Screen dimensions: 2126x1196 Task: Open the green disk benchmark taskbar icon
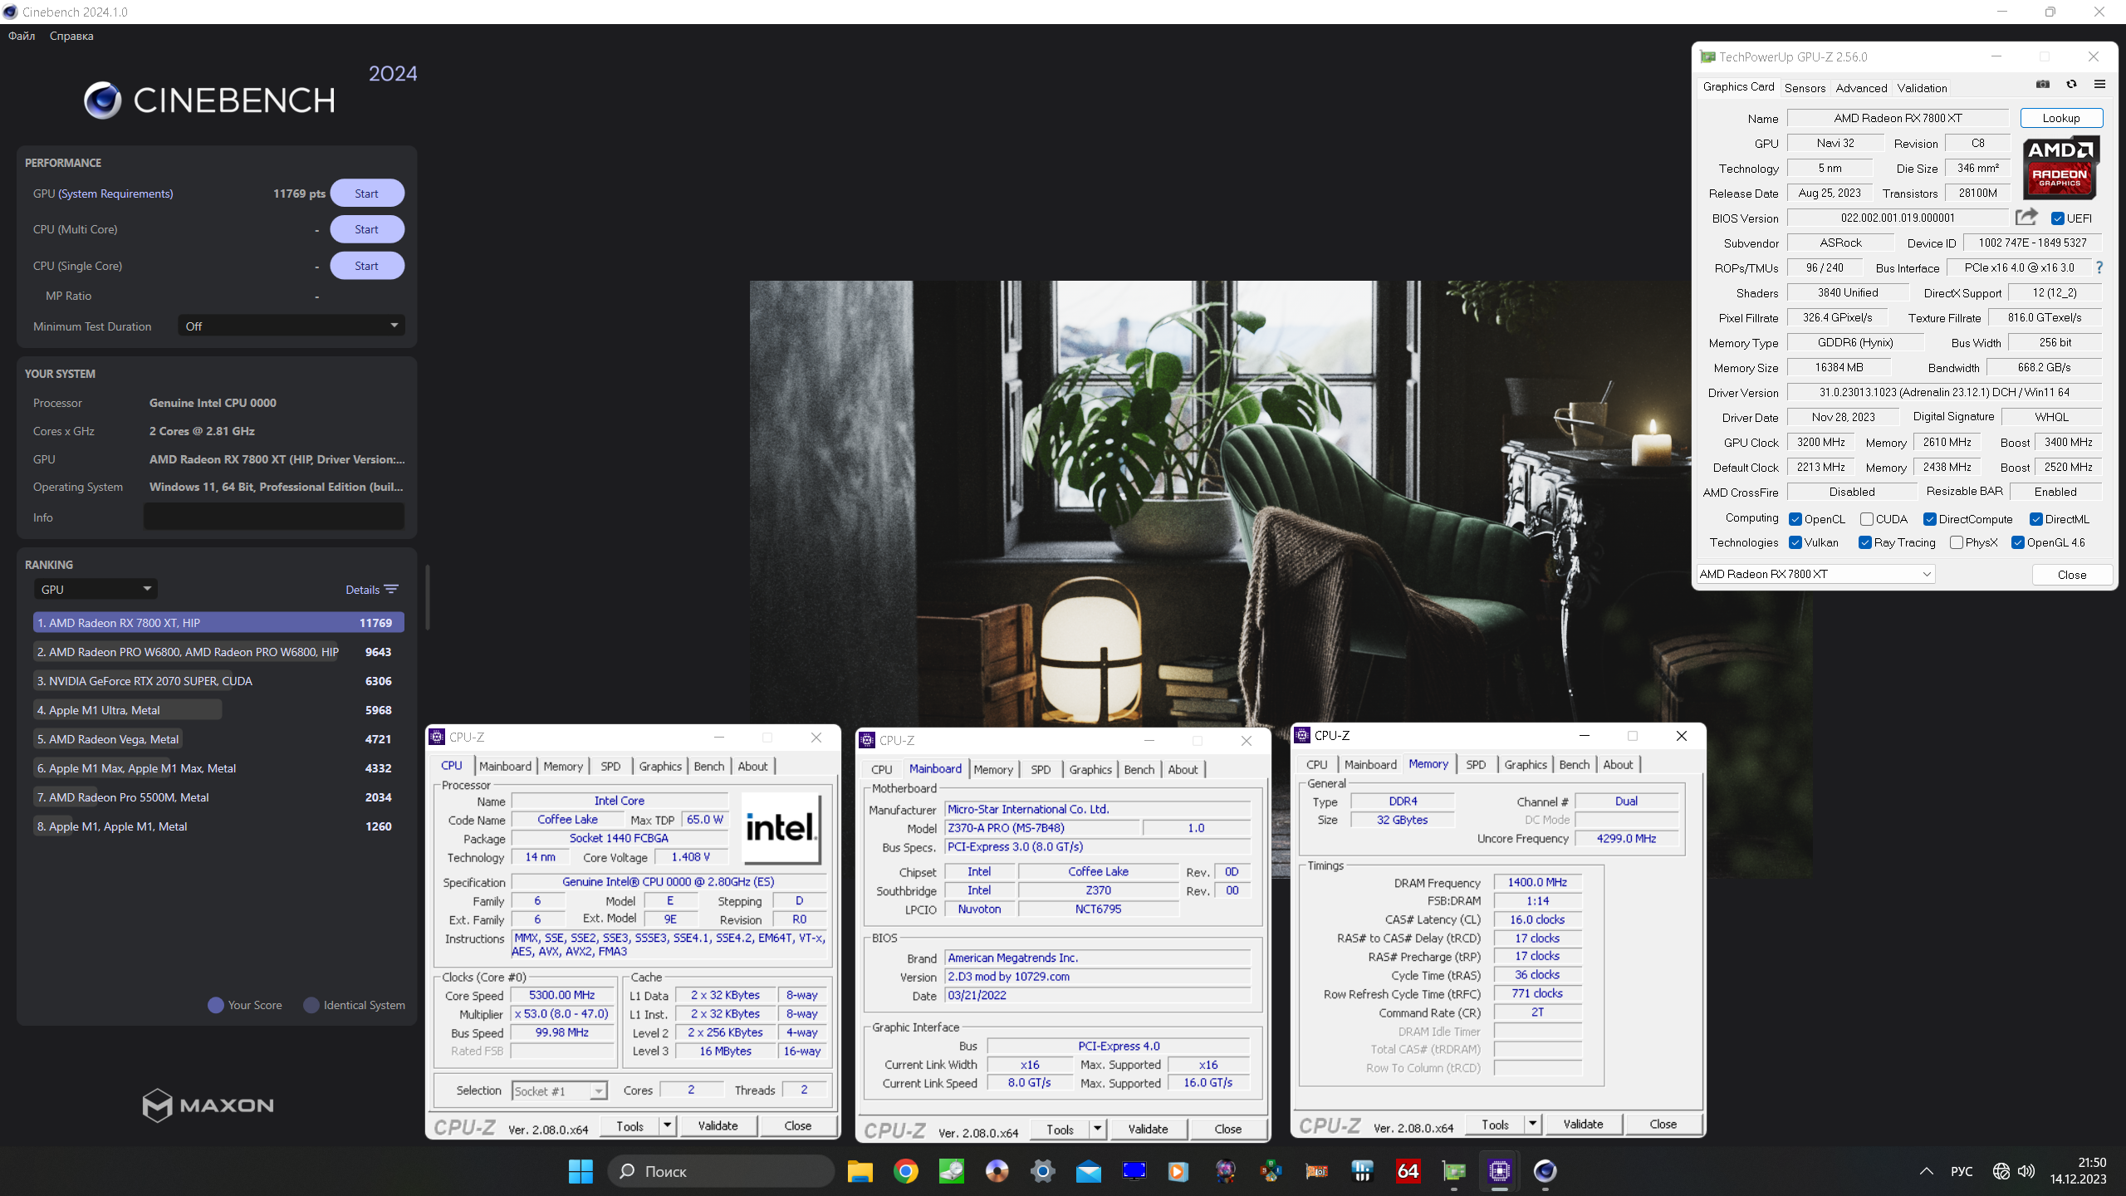(951, 1171)
